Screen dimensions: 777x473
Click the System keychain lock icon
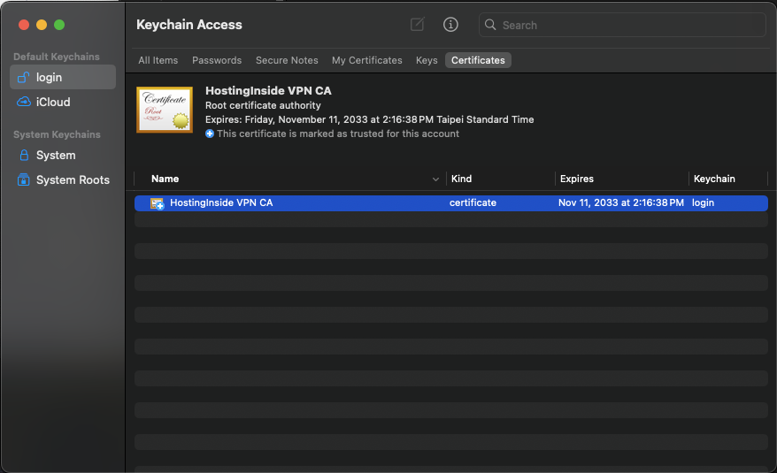point(24,155)
